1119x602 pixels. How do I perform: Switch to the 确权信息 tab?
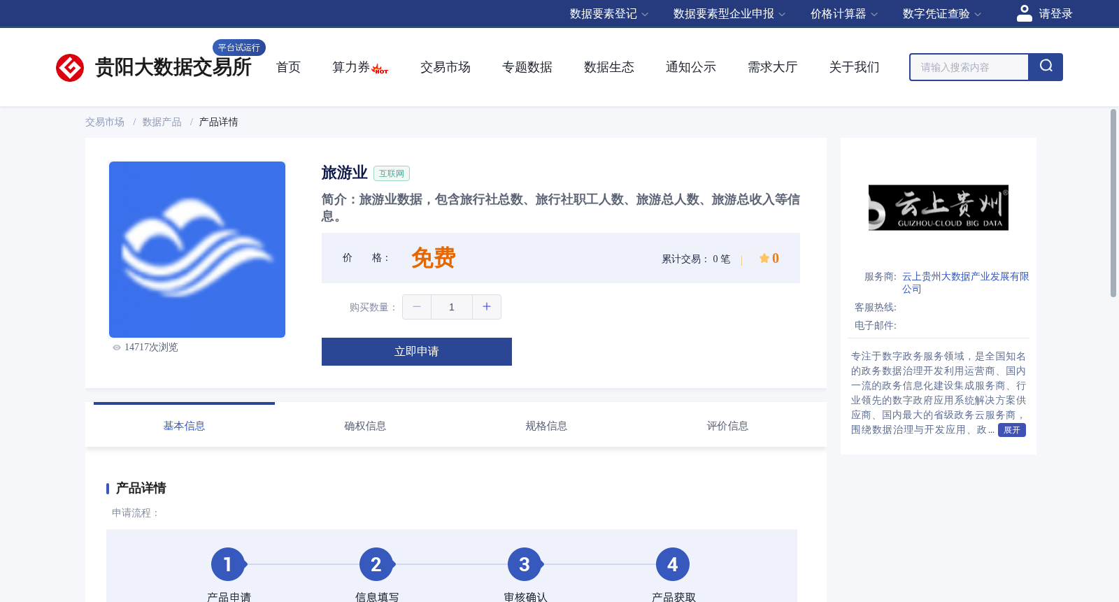tap(365, 426)
